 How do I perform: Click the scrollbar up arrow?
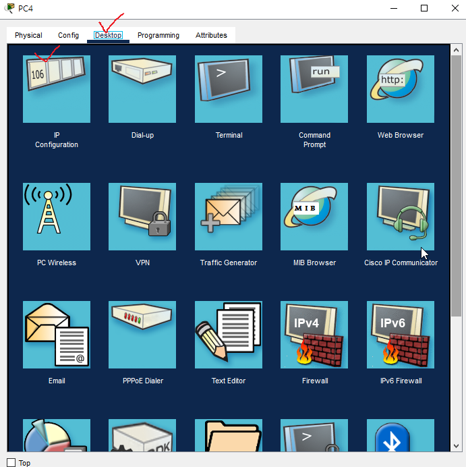tap(456, 50)
